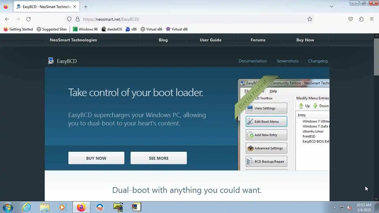Viewport: 379px width, 213px height.
Task: Open the Documentation link
Action: click(253, 61)
